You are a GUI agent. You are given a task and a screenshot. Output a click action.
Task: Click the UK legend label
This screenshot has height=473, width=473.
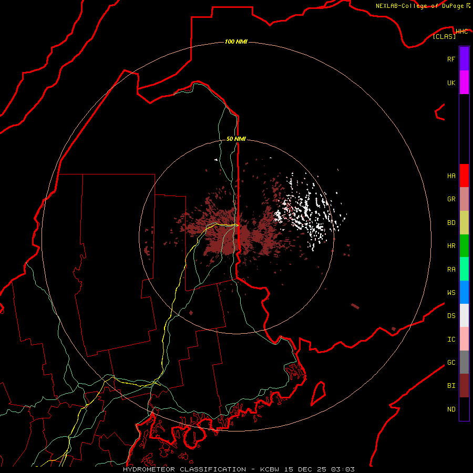[x=451, y=83]
